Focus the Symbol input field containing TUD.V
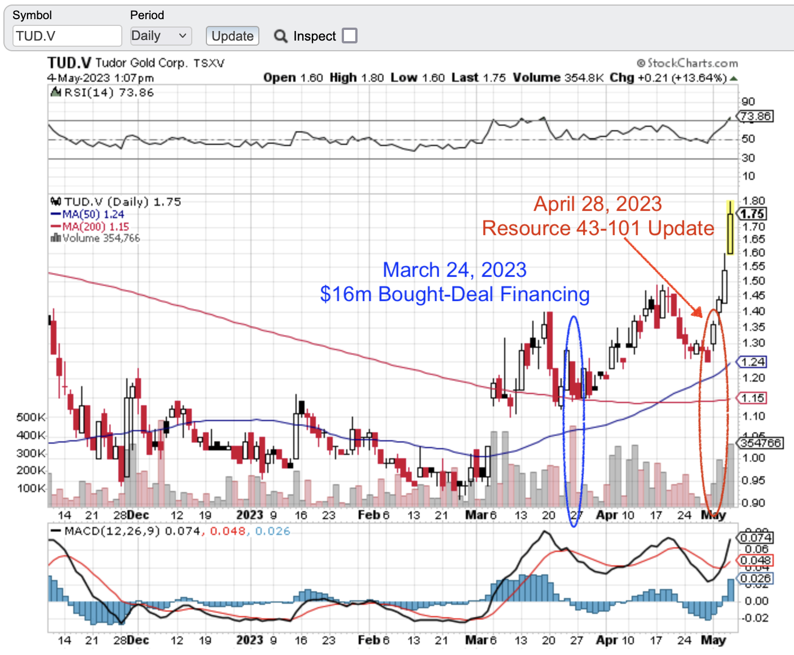Screen dimensions: 794x655 coord(67,36)
